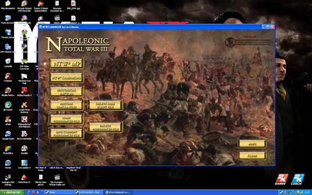Click the gold Close button in the manager
Screen dimensions: 312x195
pos(252,156)
